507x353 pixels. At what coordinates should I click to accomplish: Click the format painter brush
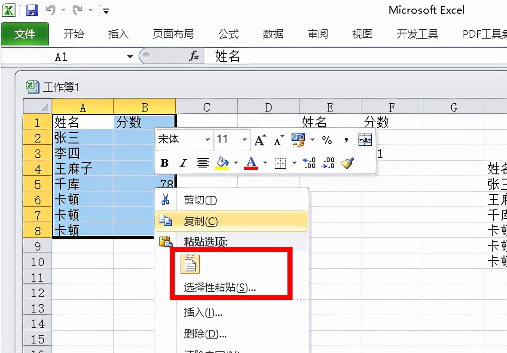click(347, 163)
